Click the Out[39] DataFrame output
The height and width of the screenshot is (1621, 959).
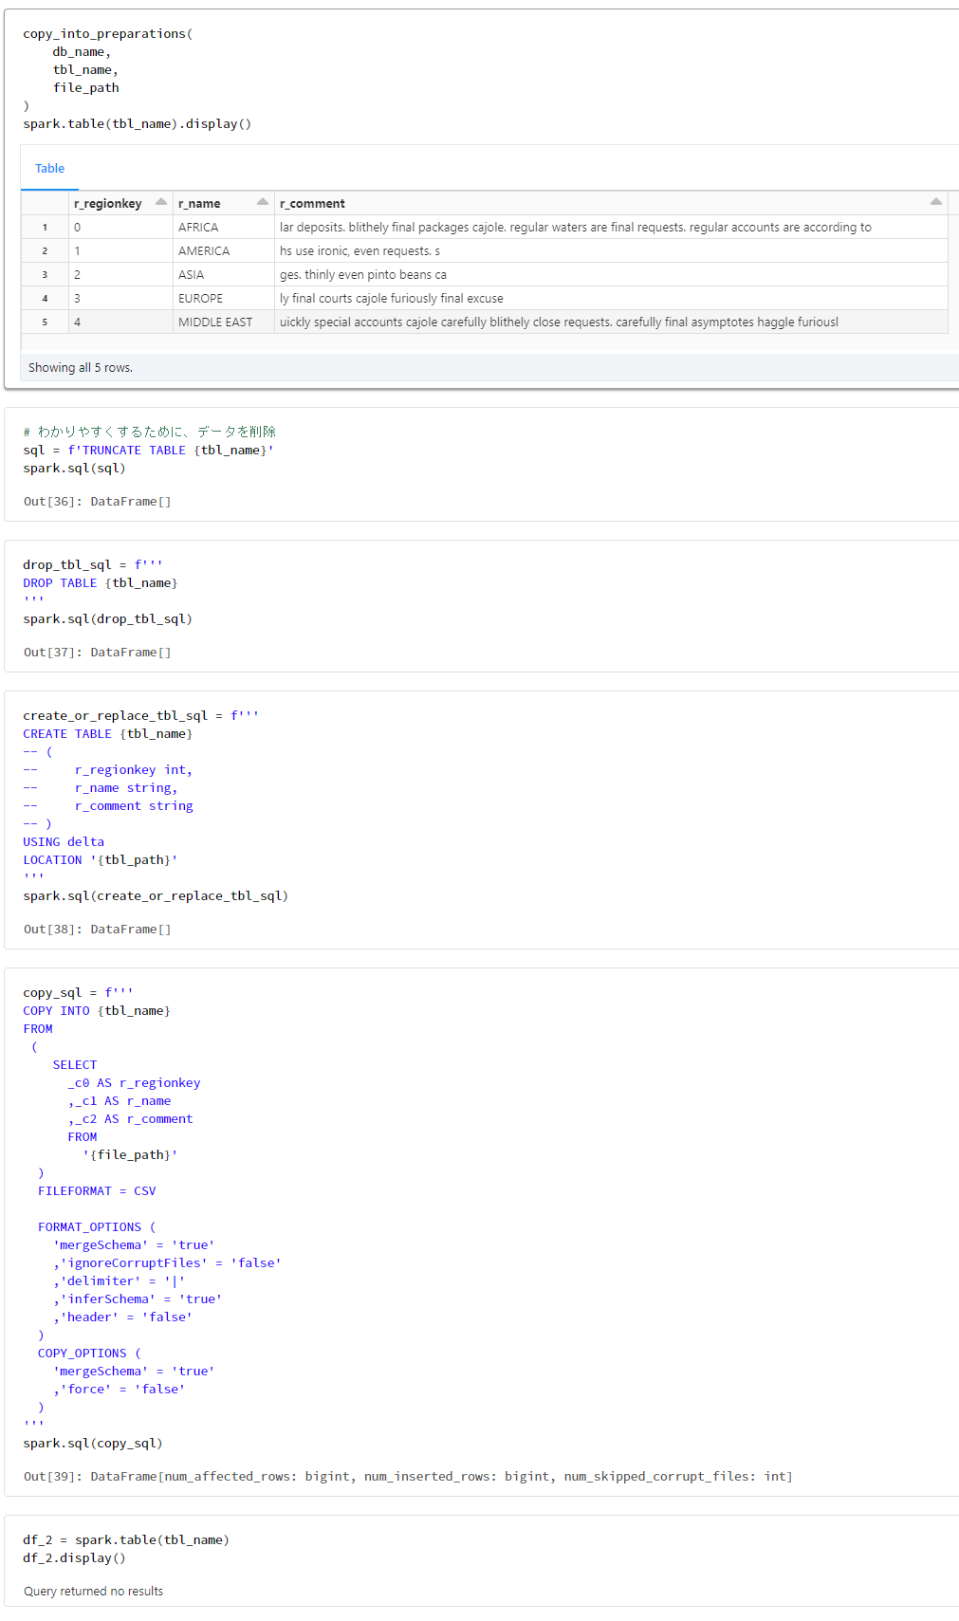tap(408, 1477)
